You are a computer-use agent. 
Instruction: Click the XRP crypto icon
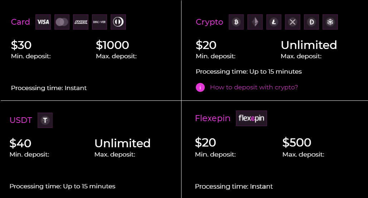[x=292, y=22]
